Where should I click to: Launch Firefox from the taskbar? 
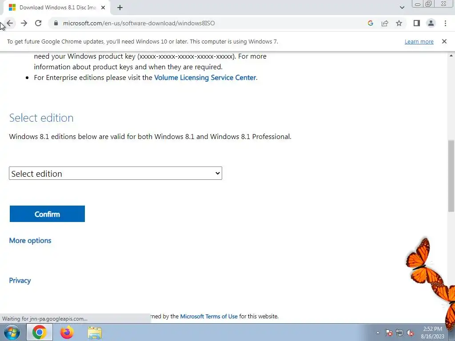click(x=67, y=332)
